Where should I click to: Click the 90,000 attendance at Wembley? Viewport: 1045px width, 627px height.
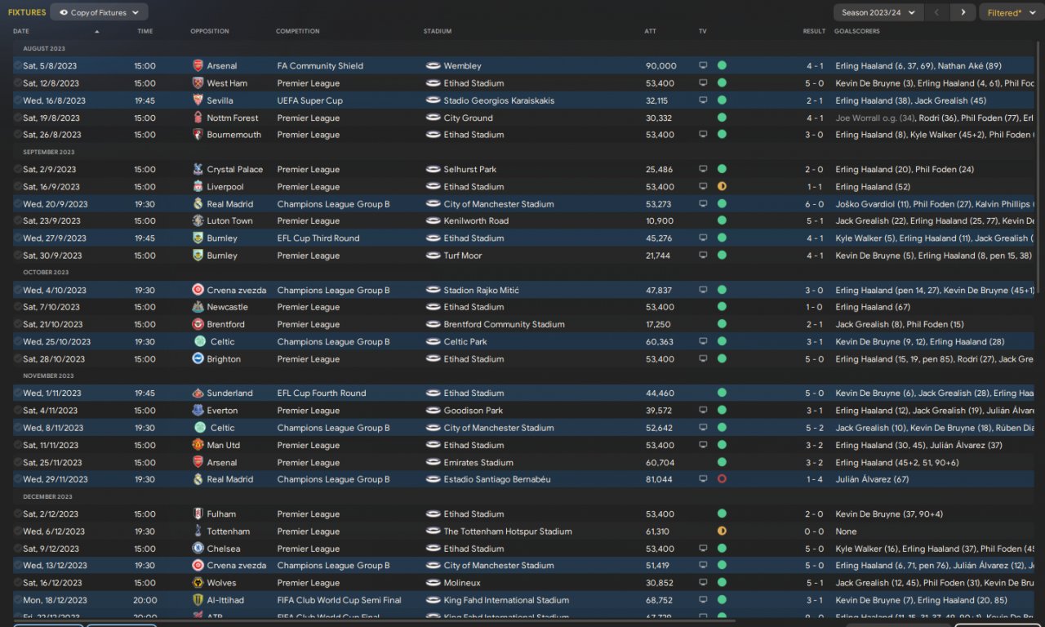660,66
